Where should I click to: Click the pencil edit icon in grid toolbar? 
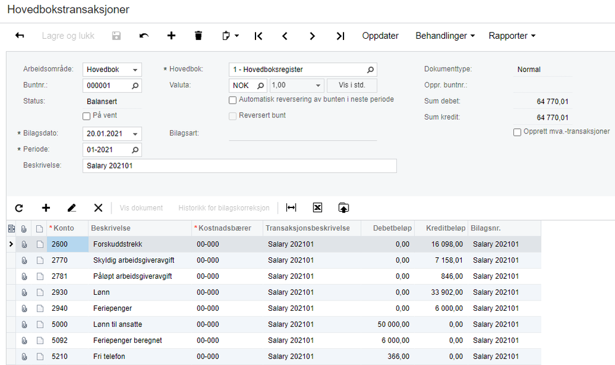pos(71,208)
